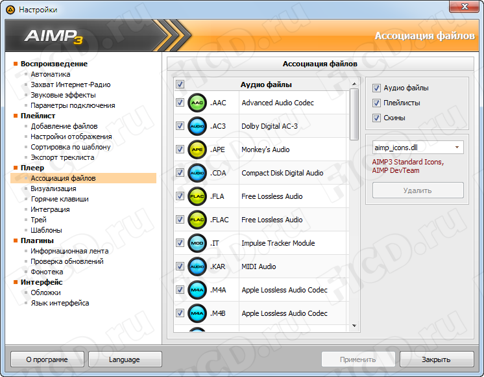Click the blue AC3 audio icon
Screen dimensions: 484x377
[x=197, y=126]
